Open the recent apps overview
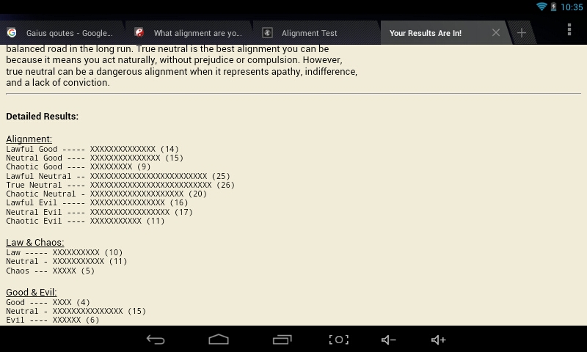Image resolution: width=587 pixels, height=352 pixels. [x=282, y=340]
